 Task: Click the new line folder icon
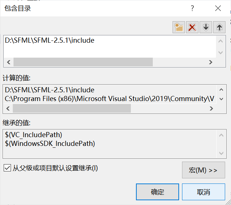point(179,27)
